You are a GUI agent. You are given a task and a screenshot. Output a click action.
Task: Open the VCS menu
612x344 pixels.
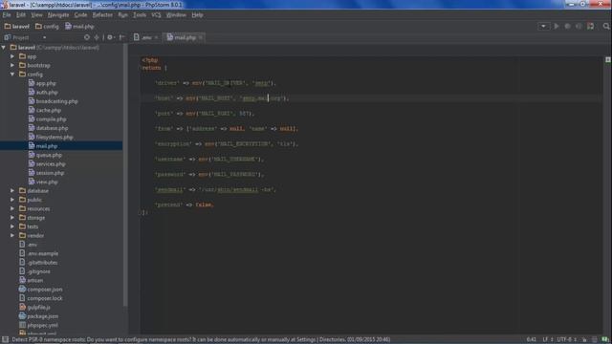click(x=156, y=15)
